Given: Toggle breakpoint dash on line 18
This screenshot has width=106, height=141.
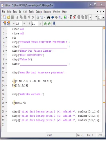Looking at the screenshot, I should (6, 103).
